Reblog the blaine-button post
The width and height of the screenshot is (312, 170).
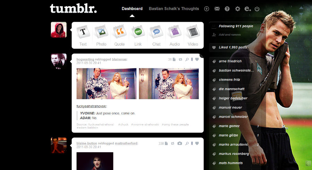(173, 143)
